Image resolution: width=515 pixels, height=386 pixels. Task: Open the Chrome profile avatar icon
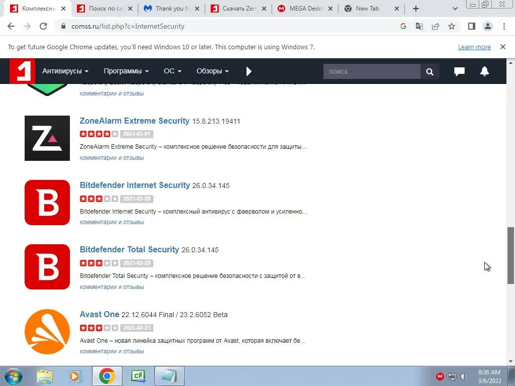pos(488,26)
